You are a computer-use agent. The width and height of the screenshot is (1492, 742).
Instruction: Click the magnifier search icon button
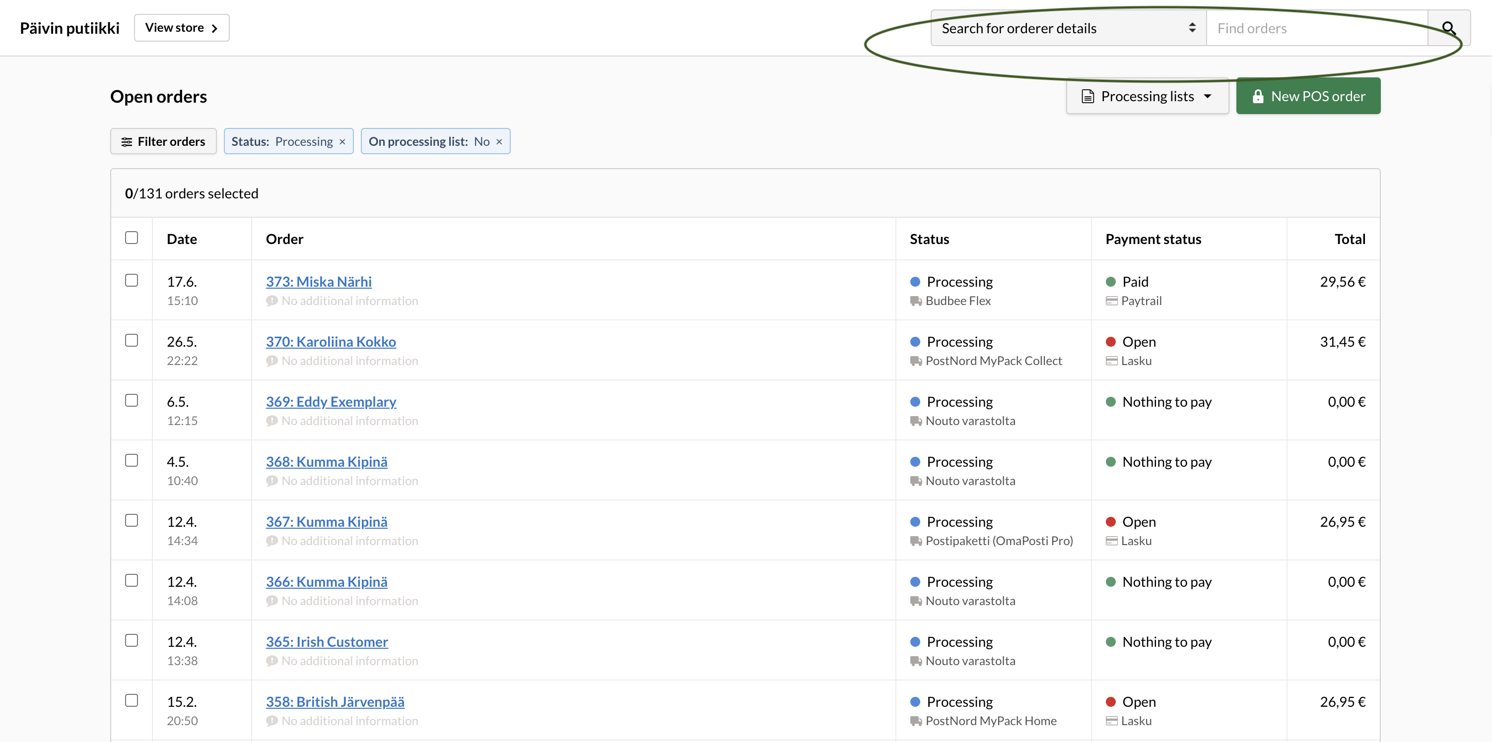(1448, 28)
